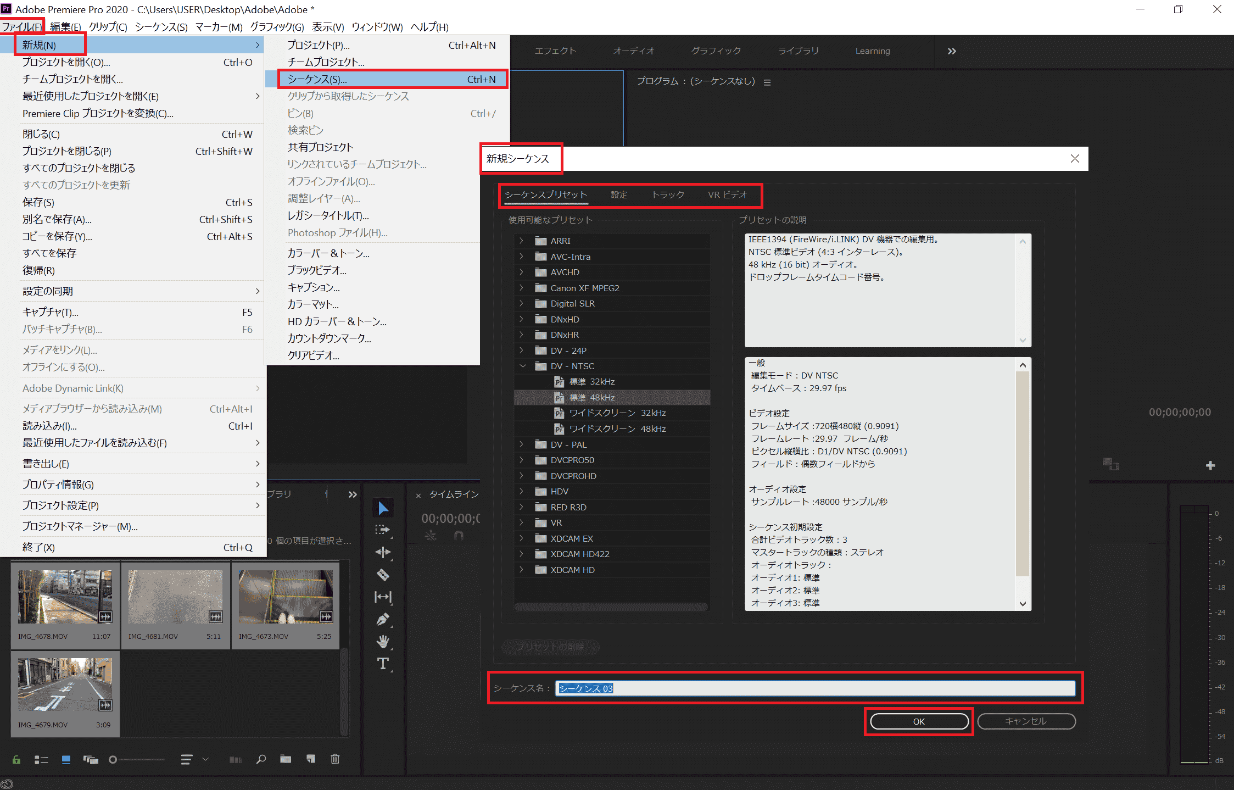This screenshot has width=1234, height=790.
Task: Open sort icons dropdown chevron
Action: click(x=205, y=759)
